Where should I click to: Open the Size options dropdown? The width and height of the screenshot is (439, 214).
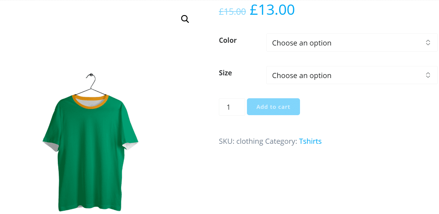pyautogui.click(x=352, y=75)
